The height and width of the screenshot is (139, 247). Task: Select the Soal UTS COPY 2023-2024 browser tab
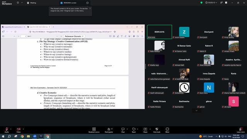[x=39, y=27]
